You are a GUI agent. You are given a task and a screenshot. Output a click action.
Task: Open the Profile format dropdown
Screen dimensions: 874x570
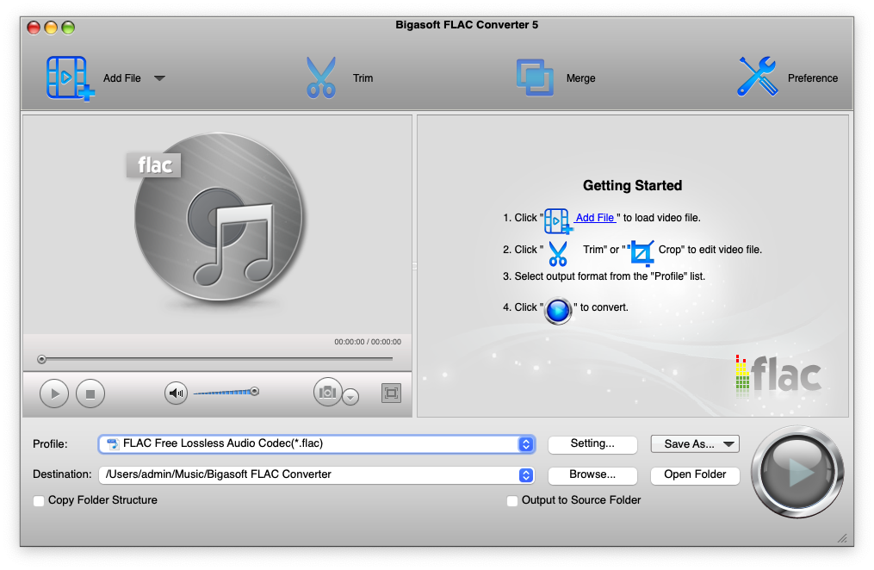pos(317,443)
